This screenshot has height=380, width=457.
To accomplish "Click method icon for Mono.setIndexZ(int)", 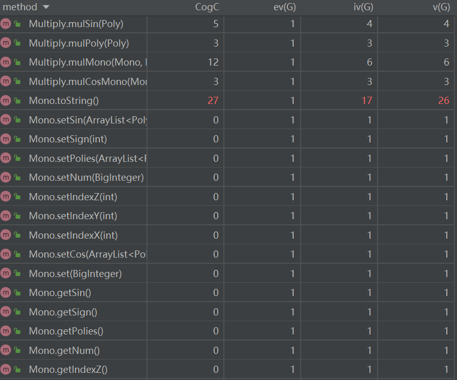I will (6, 197).
